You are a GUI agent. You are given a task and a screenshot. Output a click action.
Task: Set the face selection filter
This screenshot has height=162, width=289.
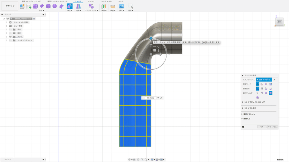point(266,93)
